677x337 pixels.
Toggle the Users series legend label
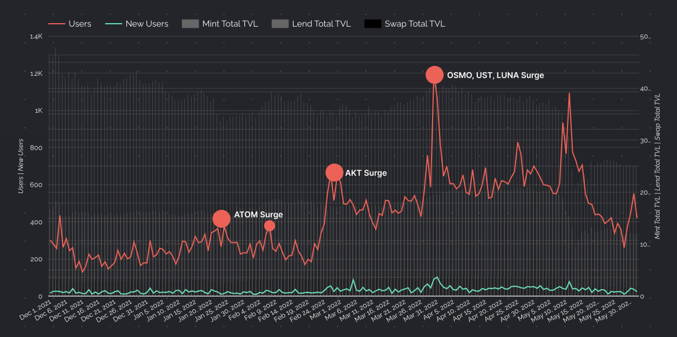[x=80, y=24]
